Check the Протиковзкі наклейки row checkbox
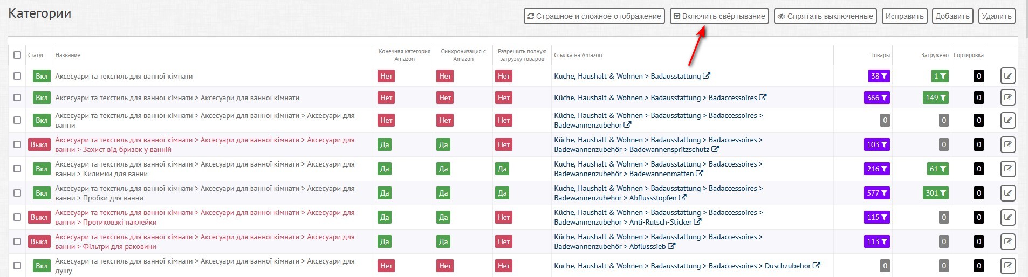 click(17, 217)
